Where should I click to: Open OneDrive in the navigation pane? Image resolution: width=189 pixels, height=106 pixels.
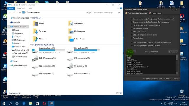pos(15,22)
